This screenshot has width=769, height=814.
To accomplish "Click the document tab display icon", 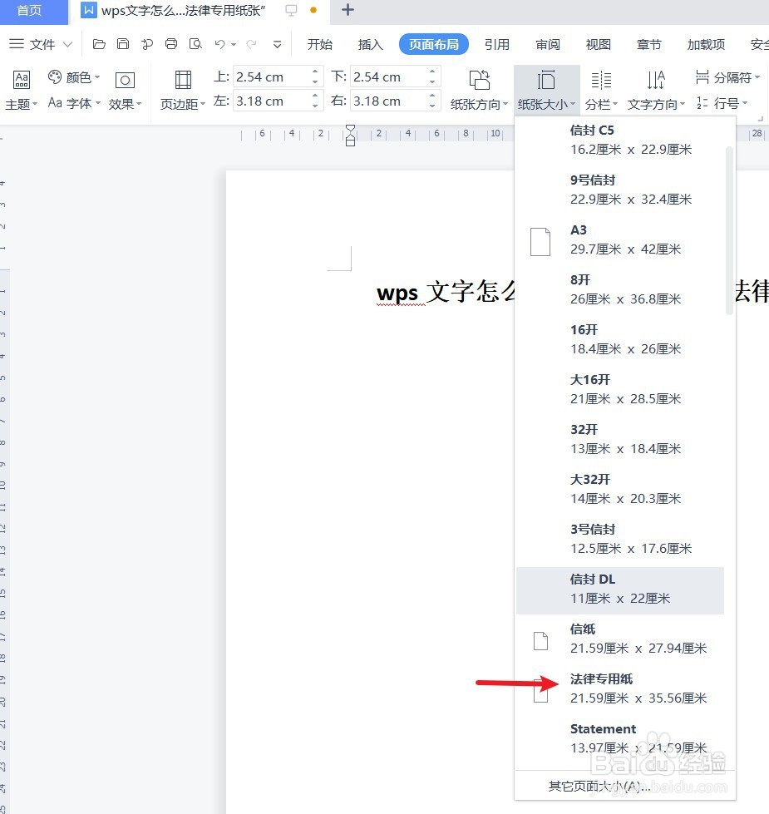I will click(291, 10).
